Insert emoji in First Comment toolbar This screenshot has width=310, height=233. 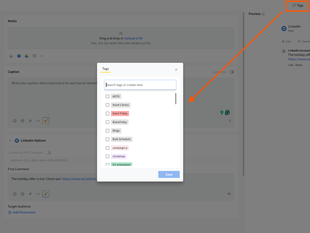click(15, 194)
